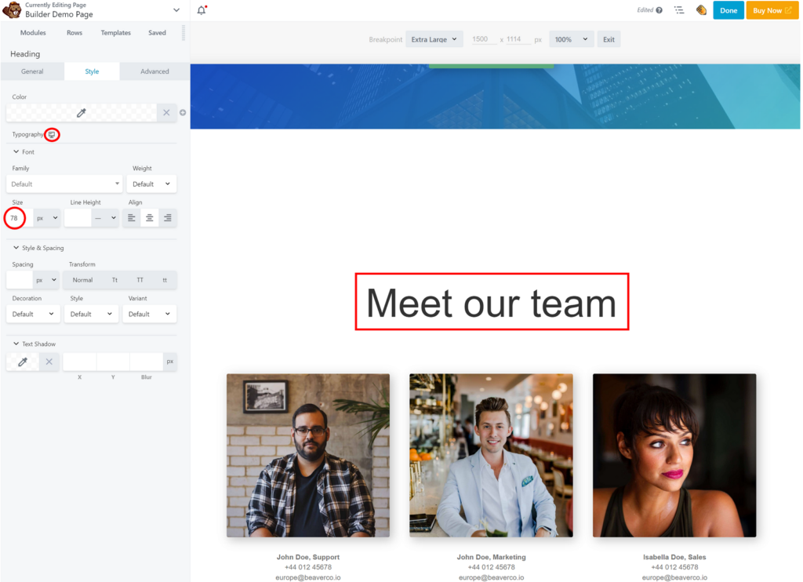Set transform to capitalize Tt
Viewport: 803px width, 582px height.
coord(114,280)
